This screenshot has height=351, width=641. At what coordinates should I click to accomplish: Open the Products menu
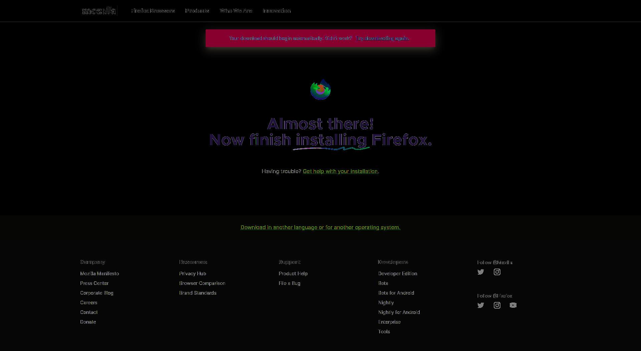197,11
